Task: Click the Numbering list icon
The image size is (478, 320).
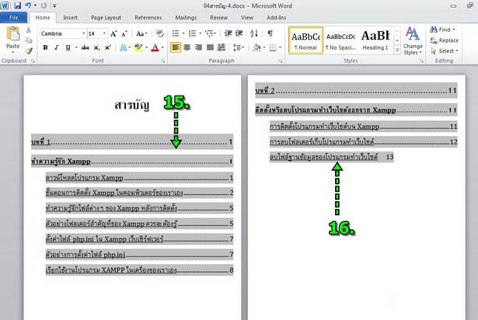Action: [x=192, y=33]
